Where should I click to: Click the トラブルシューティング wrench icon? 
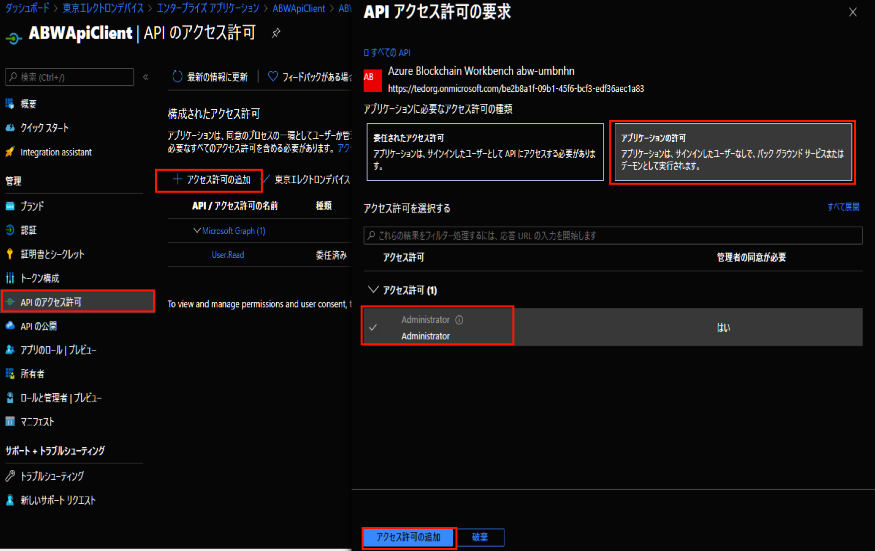10,476
